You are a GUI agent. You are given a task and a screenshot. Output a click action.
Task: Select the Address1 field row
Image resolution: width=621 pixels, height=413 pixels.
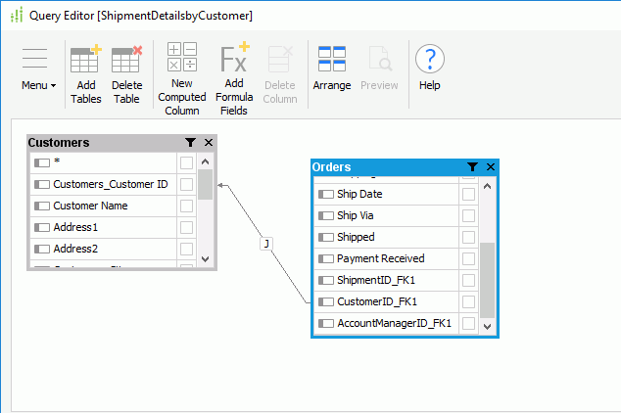pyautogui.click(x=103, y=227)
